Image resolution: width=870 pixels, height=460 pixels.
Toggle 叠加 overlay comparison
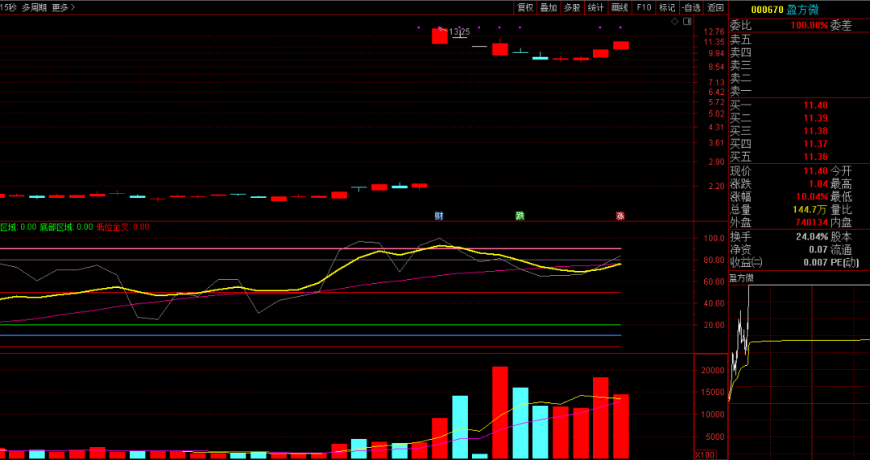pyautogui.click(x=549, y=7)
